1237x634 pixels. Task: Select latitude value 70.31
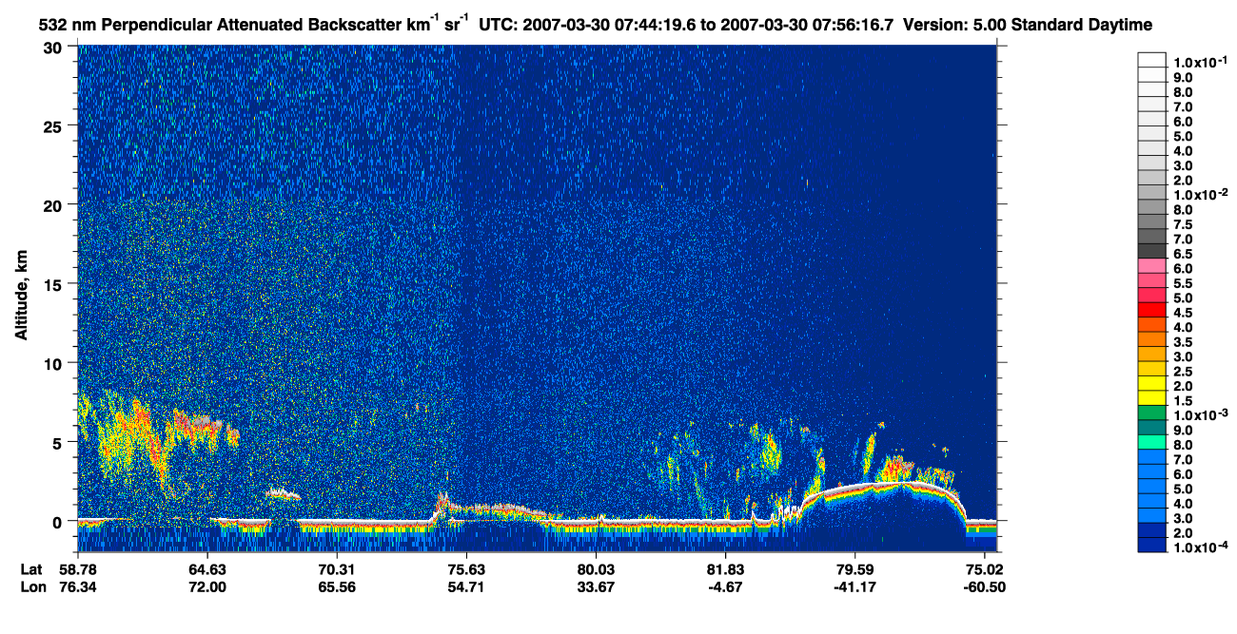click(x=336, y=569)
